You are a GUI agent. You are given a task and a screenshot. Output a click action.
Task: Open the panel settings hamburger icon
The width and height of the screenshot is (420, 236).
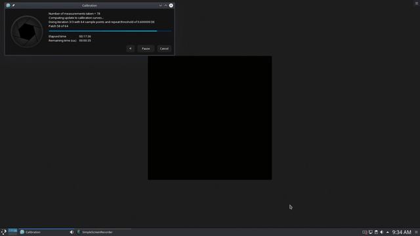416,232
